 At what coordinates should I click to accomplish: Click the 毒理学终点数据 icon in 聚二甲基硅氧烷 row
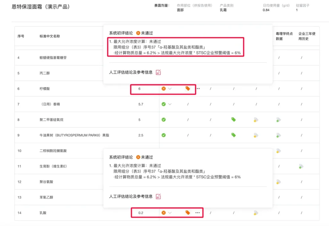279,120
